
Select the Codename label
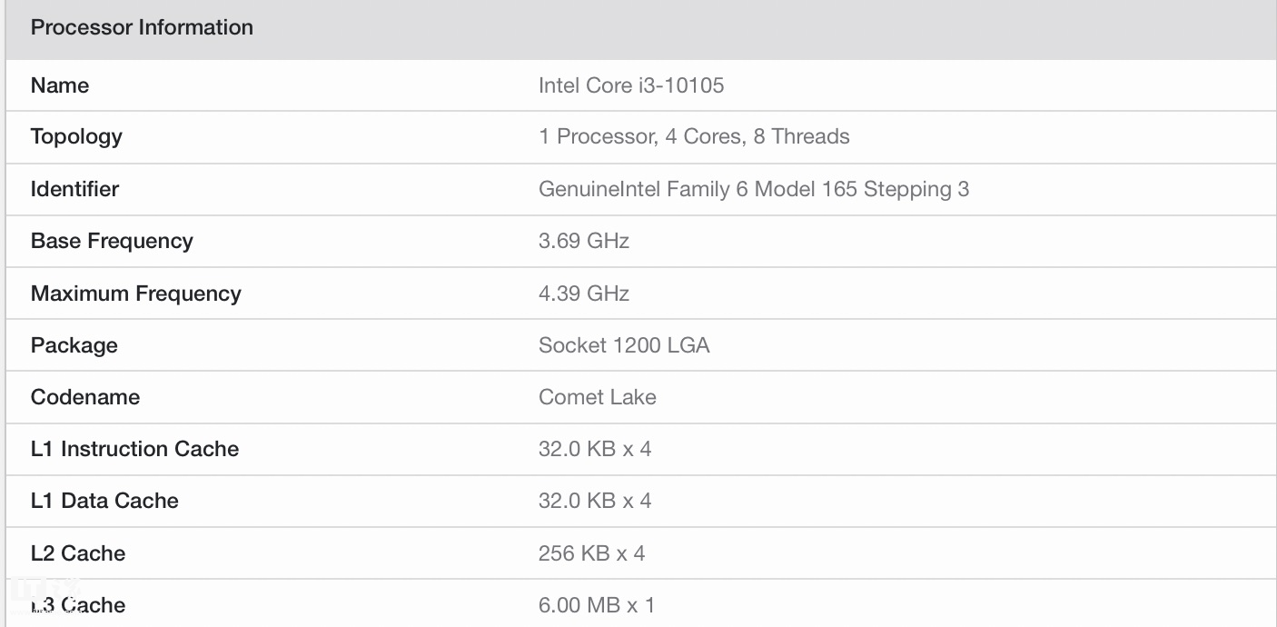point(85,397)
